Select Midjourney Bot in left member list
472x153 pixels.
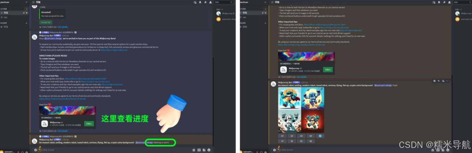226,13
